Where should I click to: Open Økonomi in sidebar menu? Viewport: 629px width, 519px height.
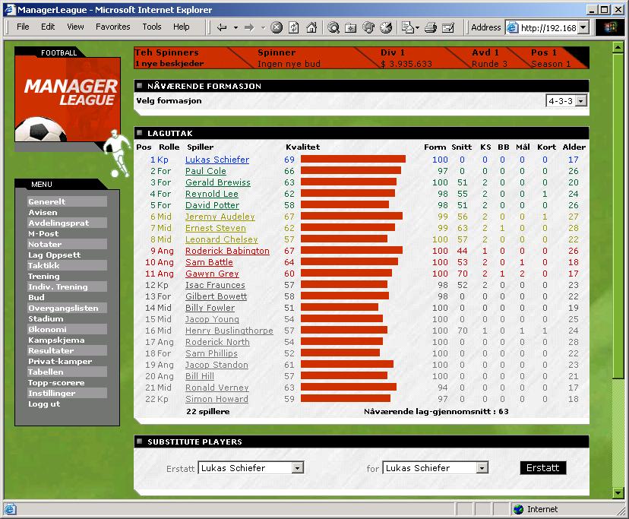(47, 330)
